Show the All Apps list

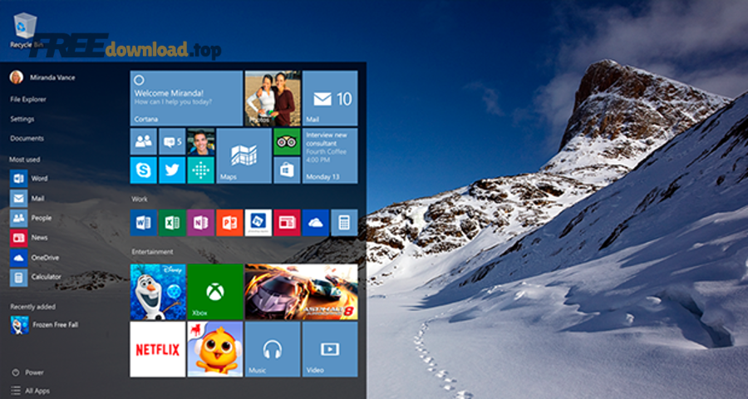point(30,391)
